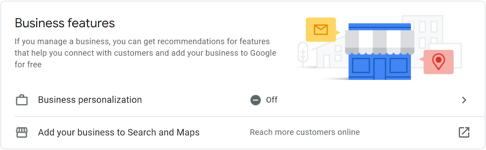Click the Business features description paragraph
This screenshot has height=150, width=486.
145,53
